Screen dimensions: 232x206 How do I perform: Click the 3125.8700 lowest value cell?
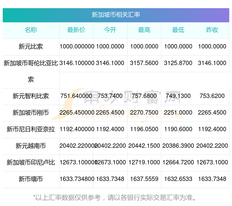click(x=178, y=63)
